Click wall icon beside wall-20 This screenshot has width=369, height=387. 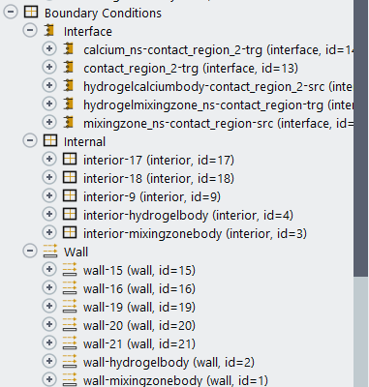[70, 324]
